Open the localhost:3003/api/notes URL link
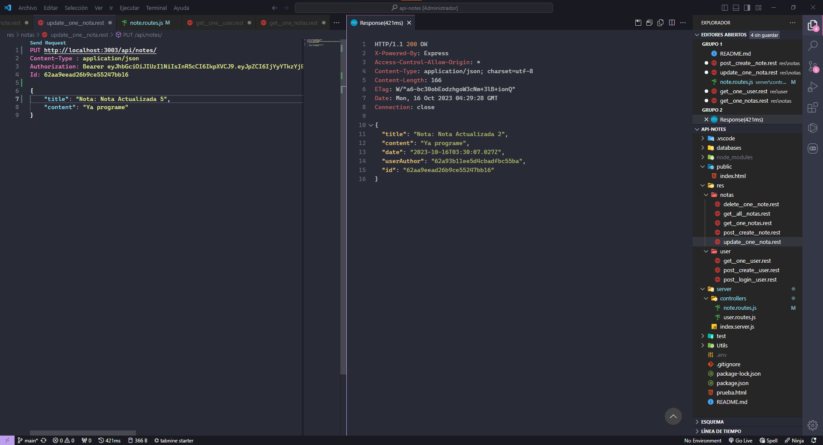Image resolution: width=823 pixels, height=445 pixels. [x=100, y=50]
